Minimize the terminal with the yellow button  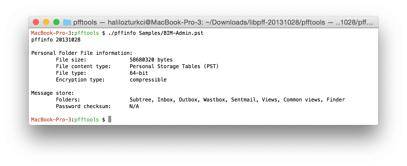click(46, 22)
